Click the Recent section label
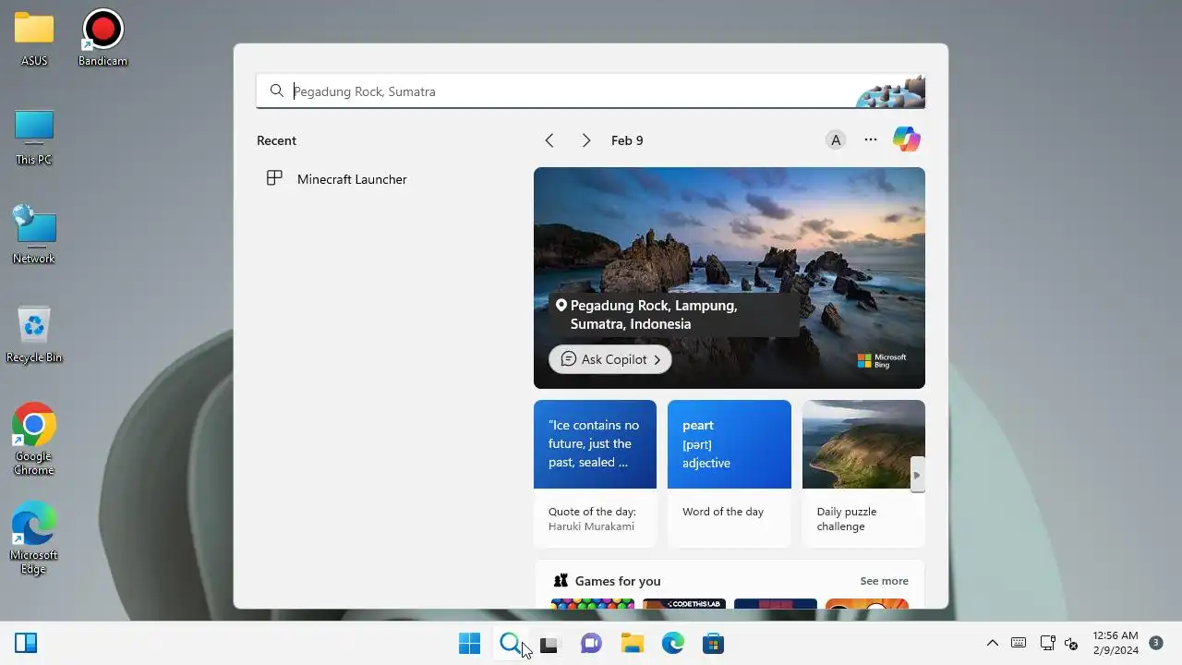1182x665 pixels. click(276, 140)
